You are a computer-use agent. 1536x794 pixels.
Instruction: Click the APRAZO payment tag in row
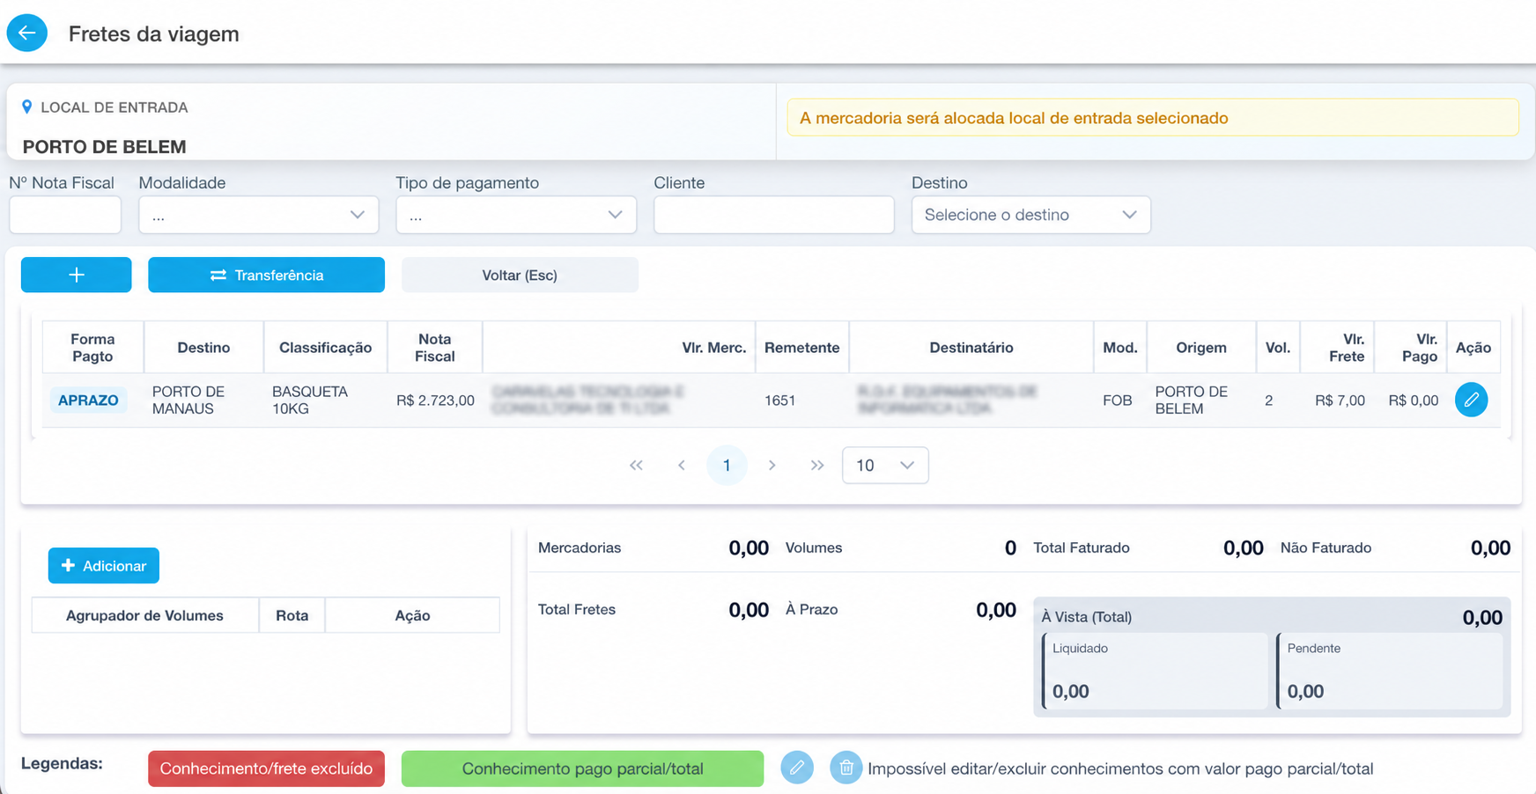pos(88,400)
